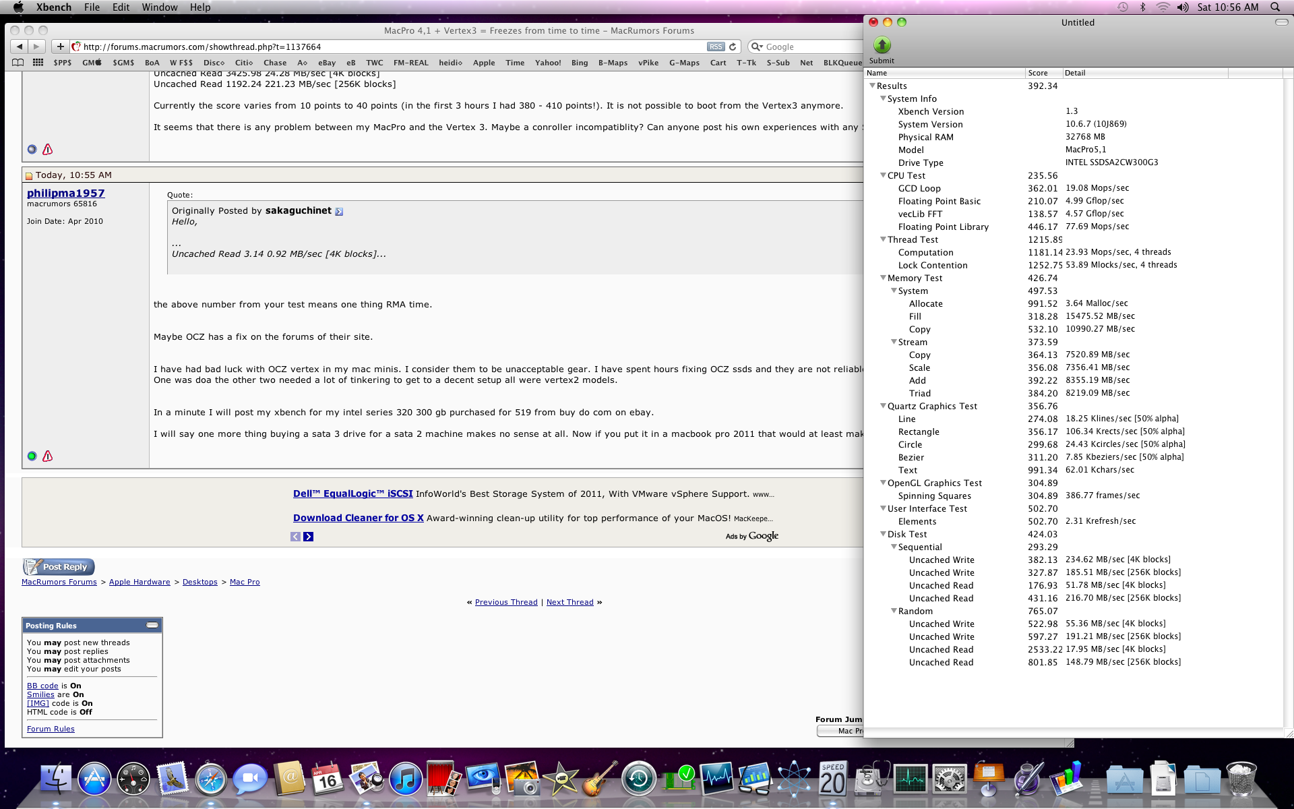Viewport: 1294px width, 809px height.
Task: Open the Window menu
Action: tap(159, 7)
